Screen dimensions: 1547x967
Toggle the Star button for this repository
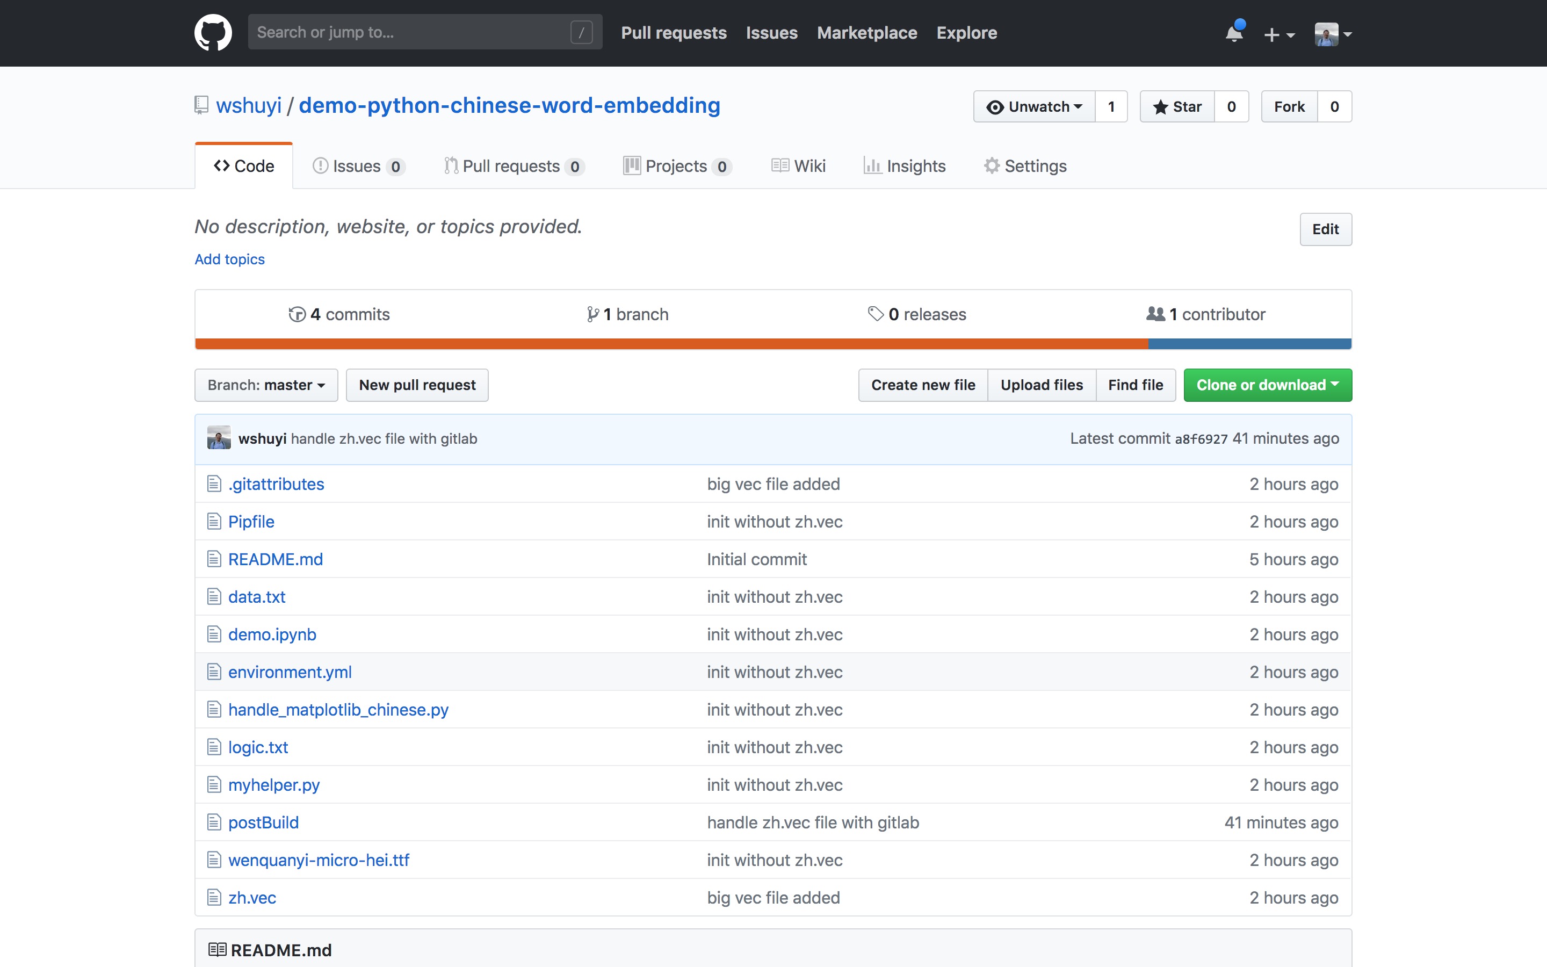(1177, 107)
